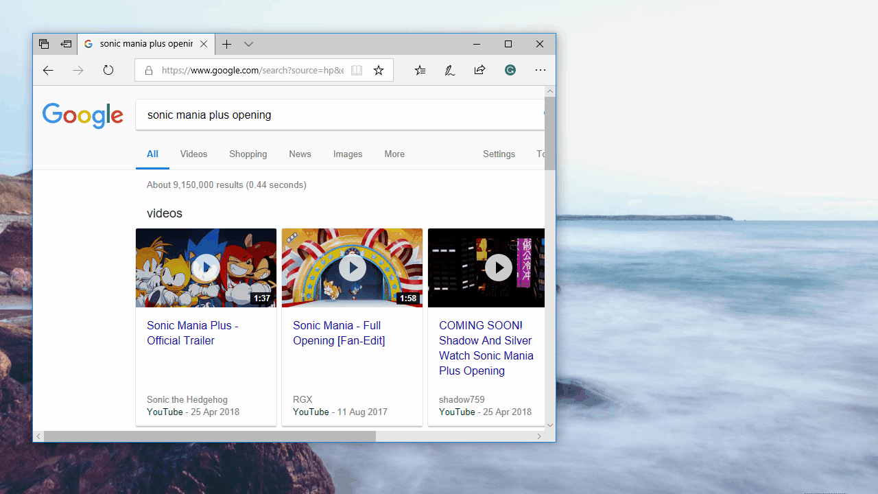Click the videos section heading

[x=165, y=213]
